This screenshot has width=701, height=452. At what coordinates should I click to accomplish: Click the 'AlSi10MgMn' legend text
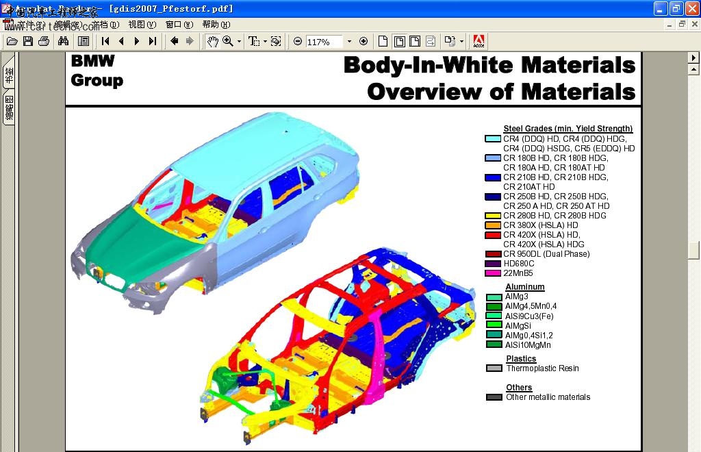click(528, 345)
